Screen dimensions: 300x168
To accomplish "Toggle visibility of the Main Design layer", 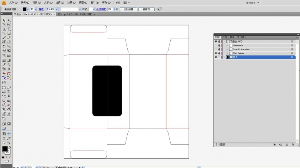I will click(x=216, y=53).
